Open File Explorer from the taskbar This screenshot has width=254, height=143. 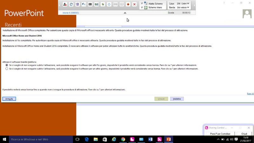coord(96,139)
